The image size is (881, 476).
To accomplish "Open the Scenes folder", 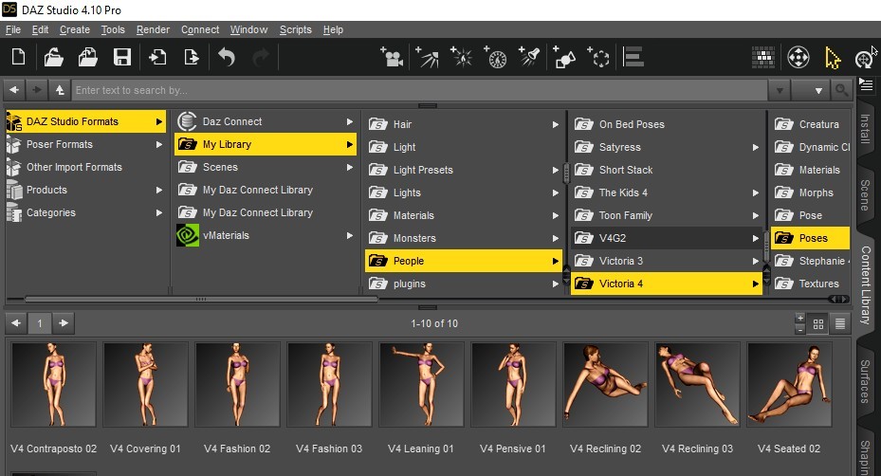I will pyautogui.click(x=266, y=167).
